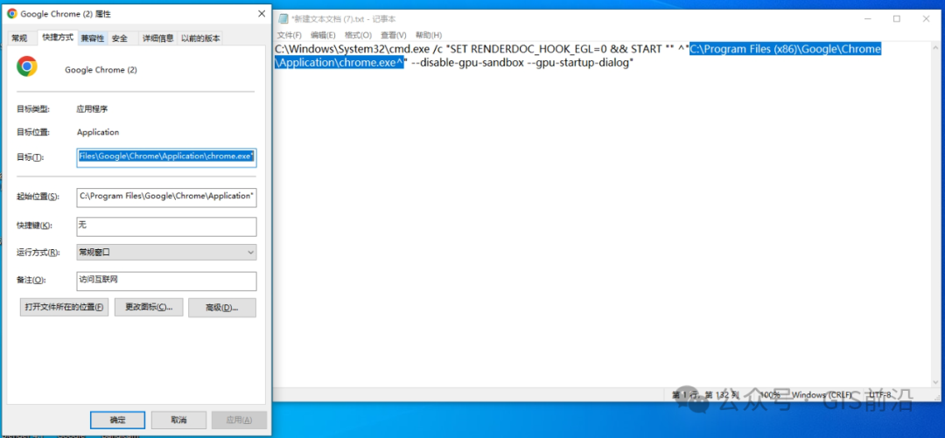Switch to the 常规 tab
This screenshot has height=438, width=945.
19,38
